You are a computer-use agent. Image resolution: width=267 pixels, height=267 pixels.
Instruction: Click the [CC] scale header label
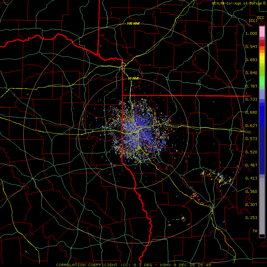[253, 20]
